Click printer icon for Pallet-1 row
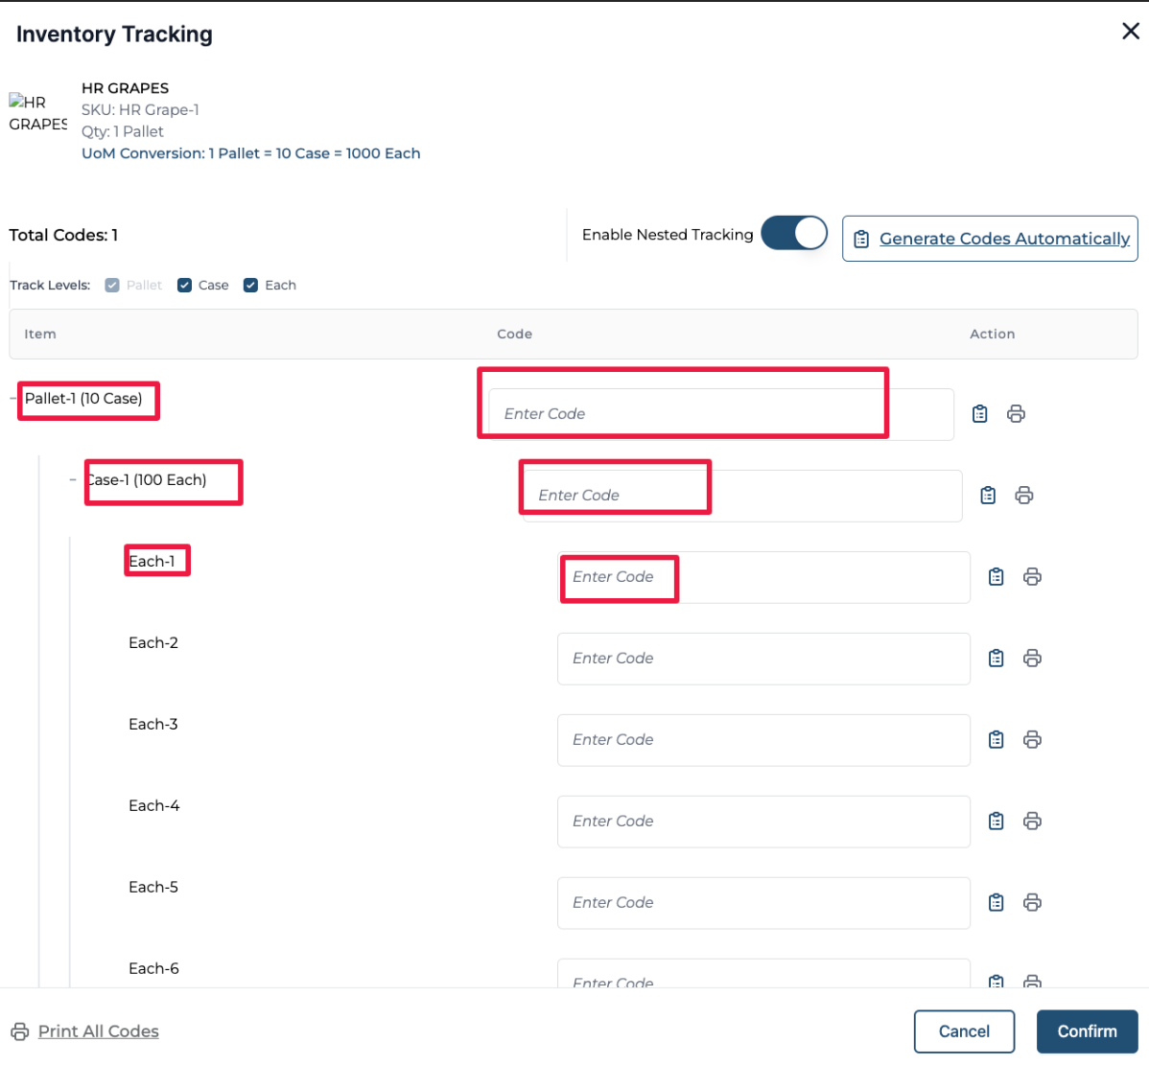 point(1016,414)
